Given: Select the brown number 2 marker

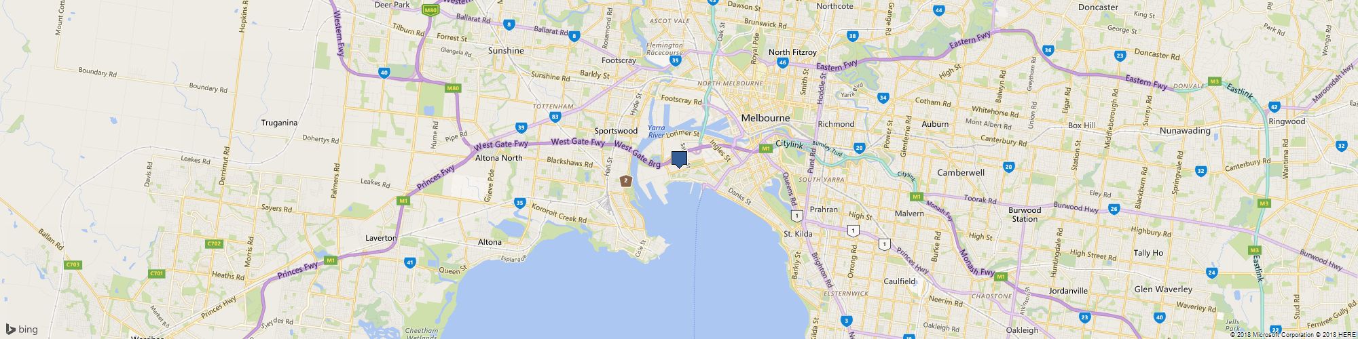Looking at the screenshot, I should pyautogui.click(x=625, y=181).
